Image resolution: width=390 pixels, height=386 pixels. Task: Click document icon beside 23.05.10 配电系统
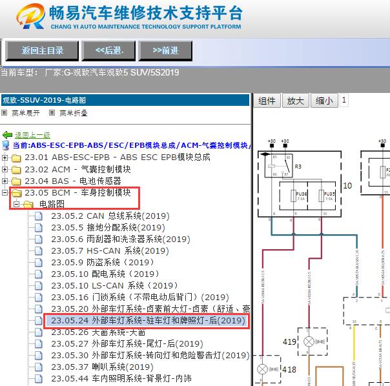[x=39, y=274]
